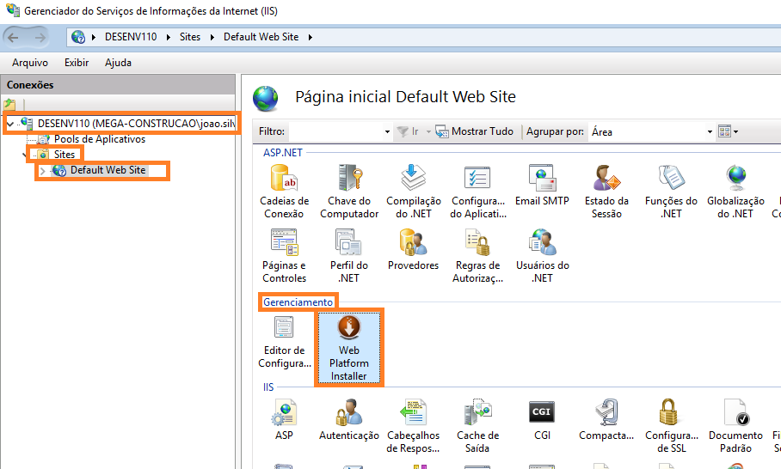
Task: Click inside the Filtro text field
Action: point(335,131)
